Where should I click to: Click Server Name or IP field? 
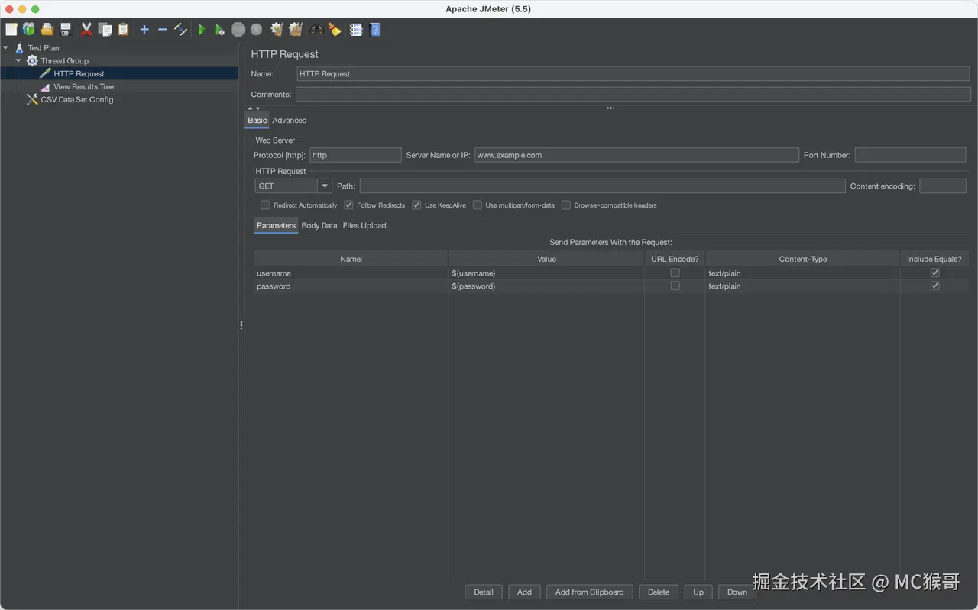click(636, 155)
